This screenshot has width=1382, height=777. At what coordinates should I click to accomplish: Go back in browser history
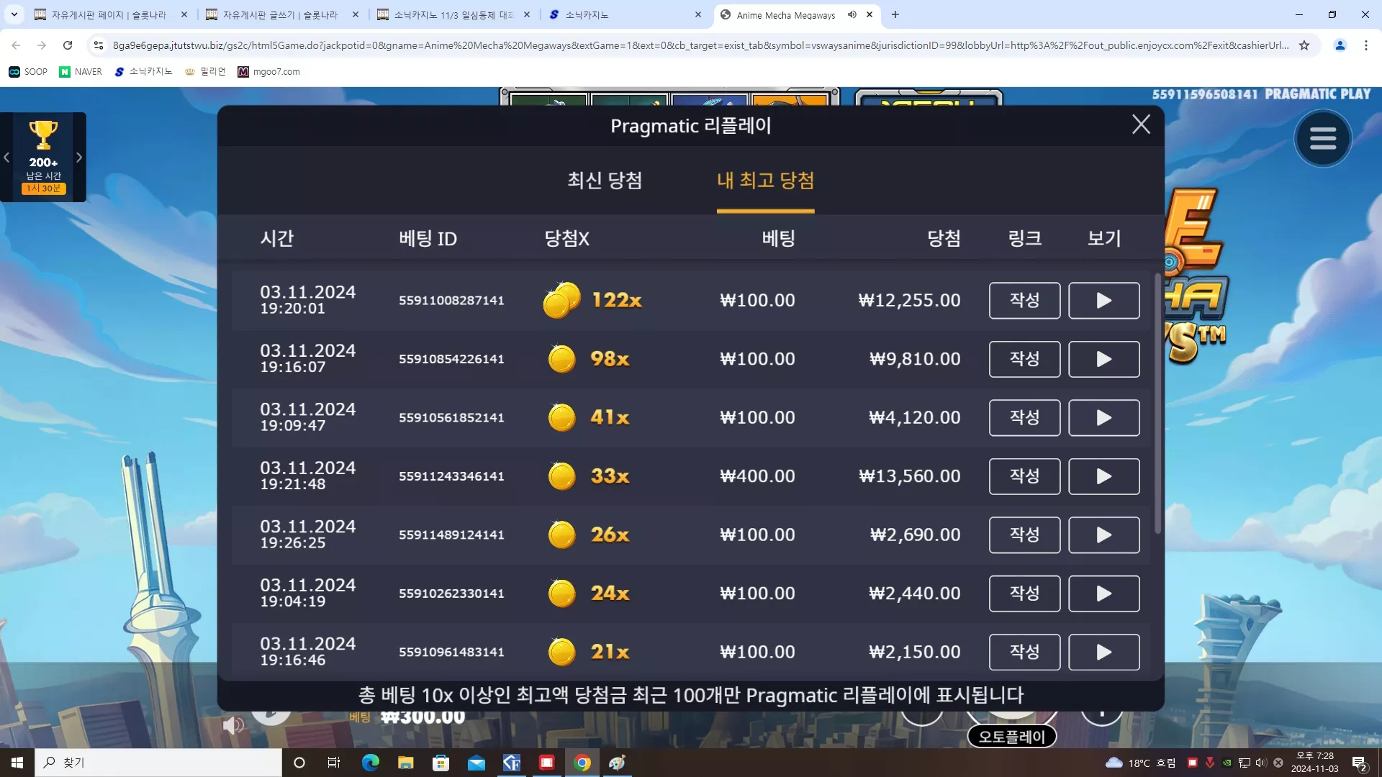(16, 45)
